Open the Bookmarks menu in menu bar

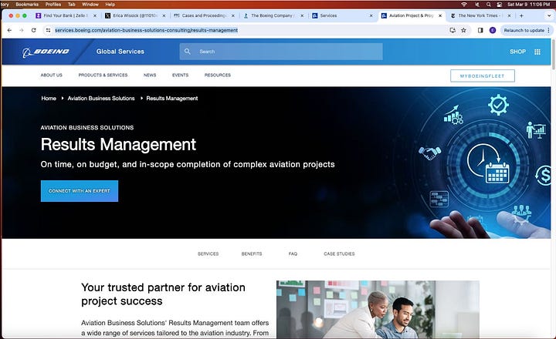27,5
